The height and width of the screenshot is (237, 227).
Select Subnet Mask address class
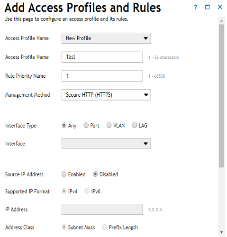(x=64, y=227)
